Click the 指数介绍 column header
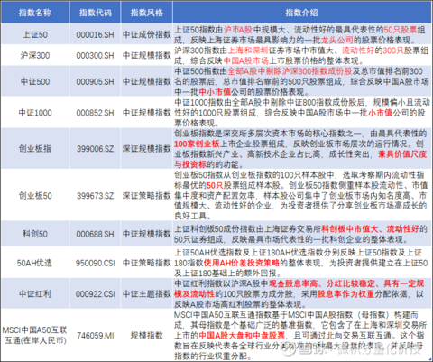The width and height of the screenshot is (433, 362). point(301,13)
